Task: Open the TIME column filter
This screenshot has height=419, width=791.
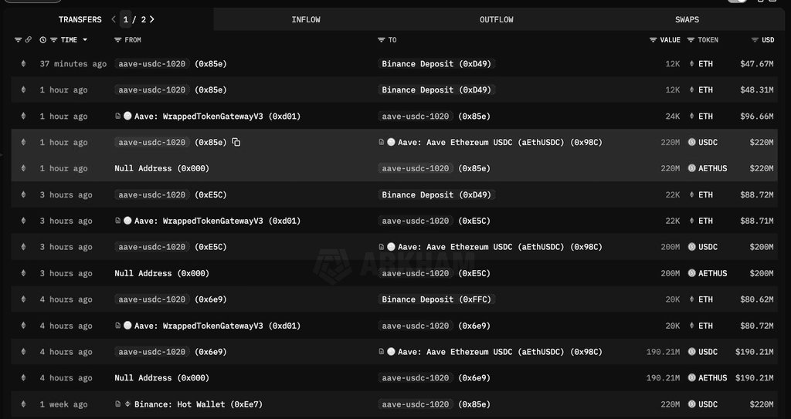Action: 53,40
